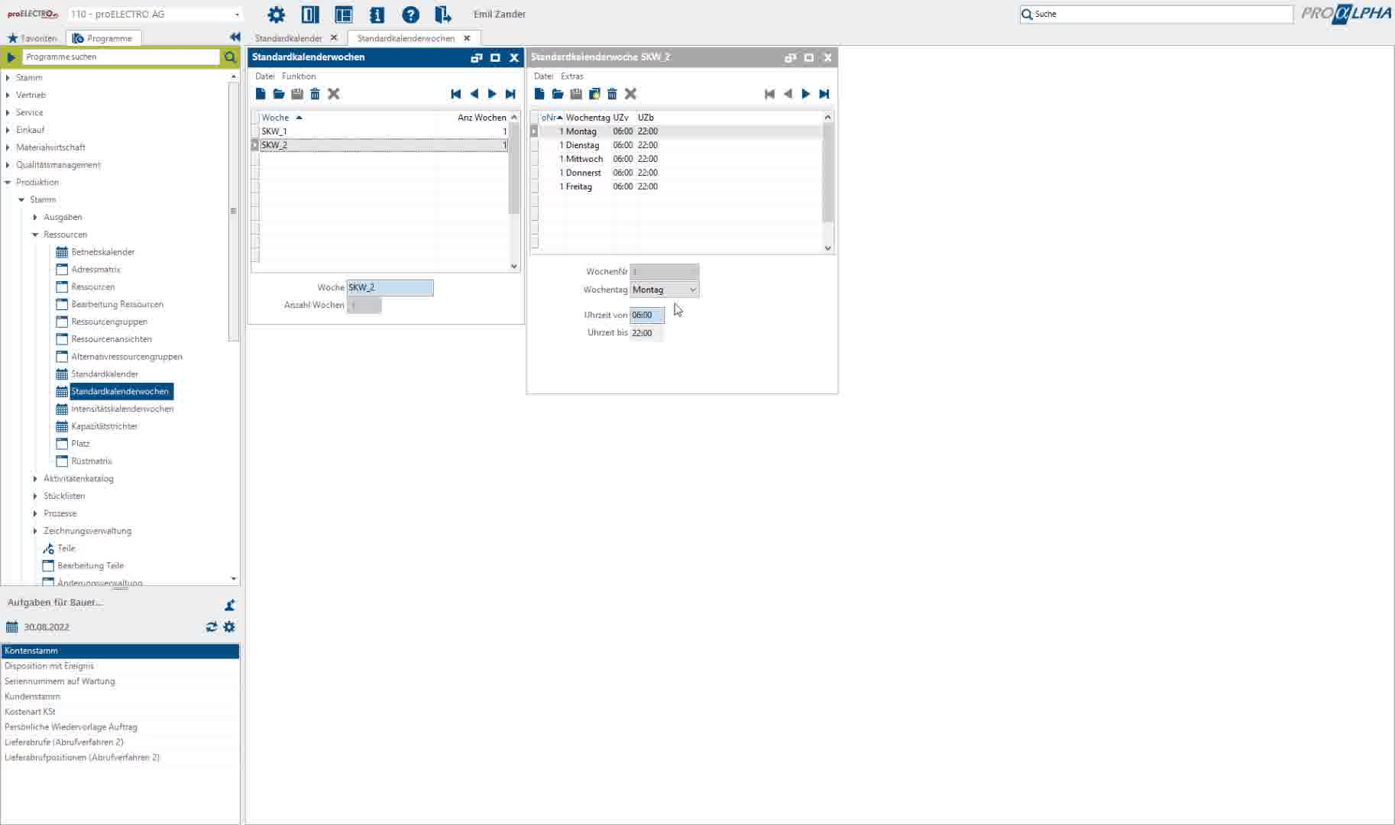Open the settings gear in top toolbar
This screenshot has height=825, width=1395.
276,15
